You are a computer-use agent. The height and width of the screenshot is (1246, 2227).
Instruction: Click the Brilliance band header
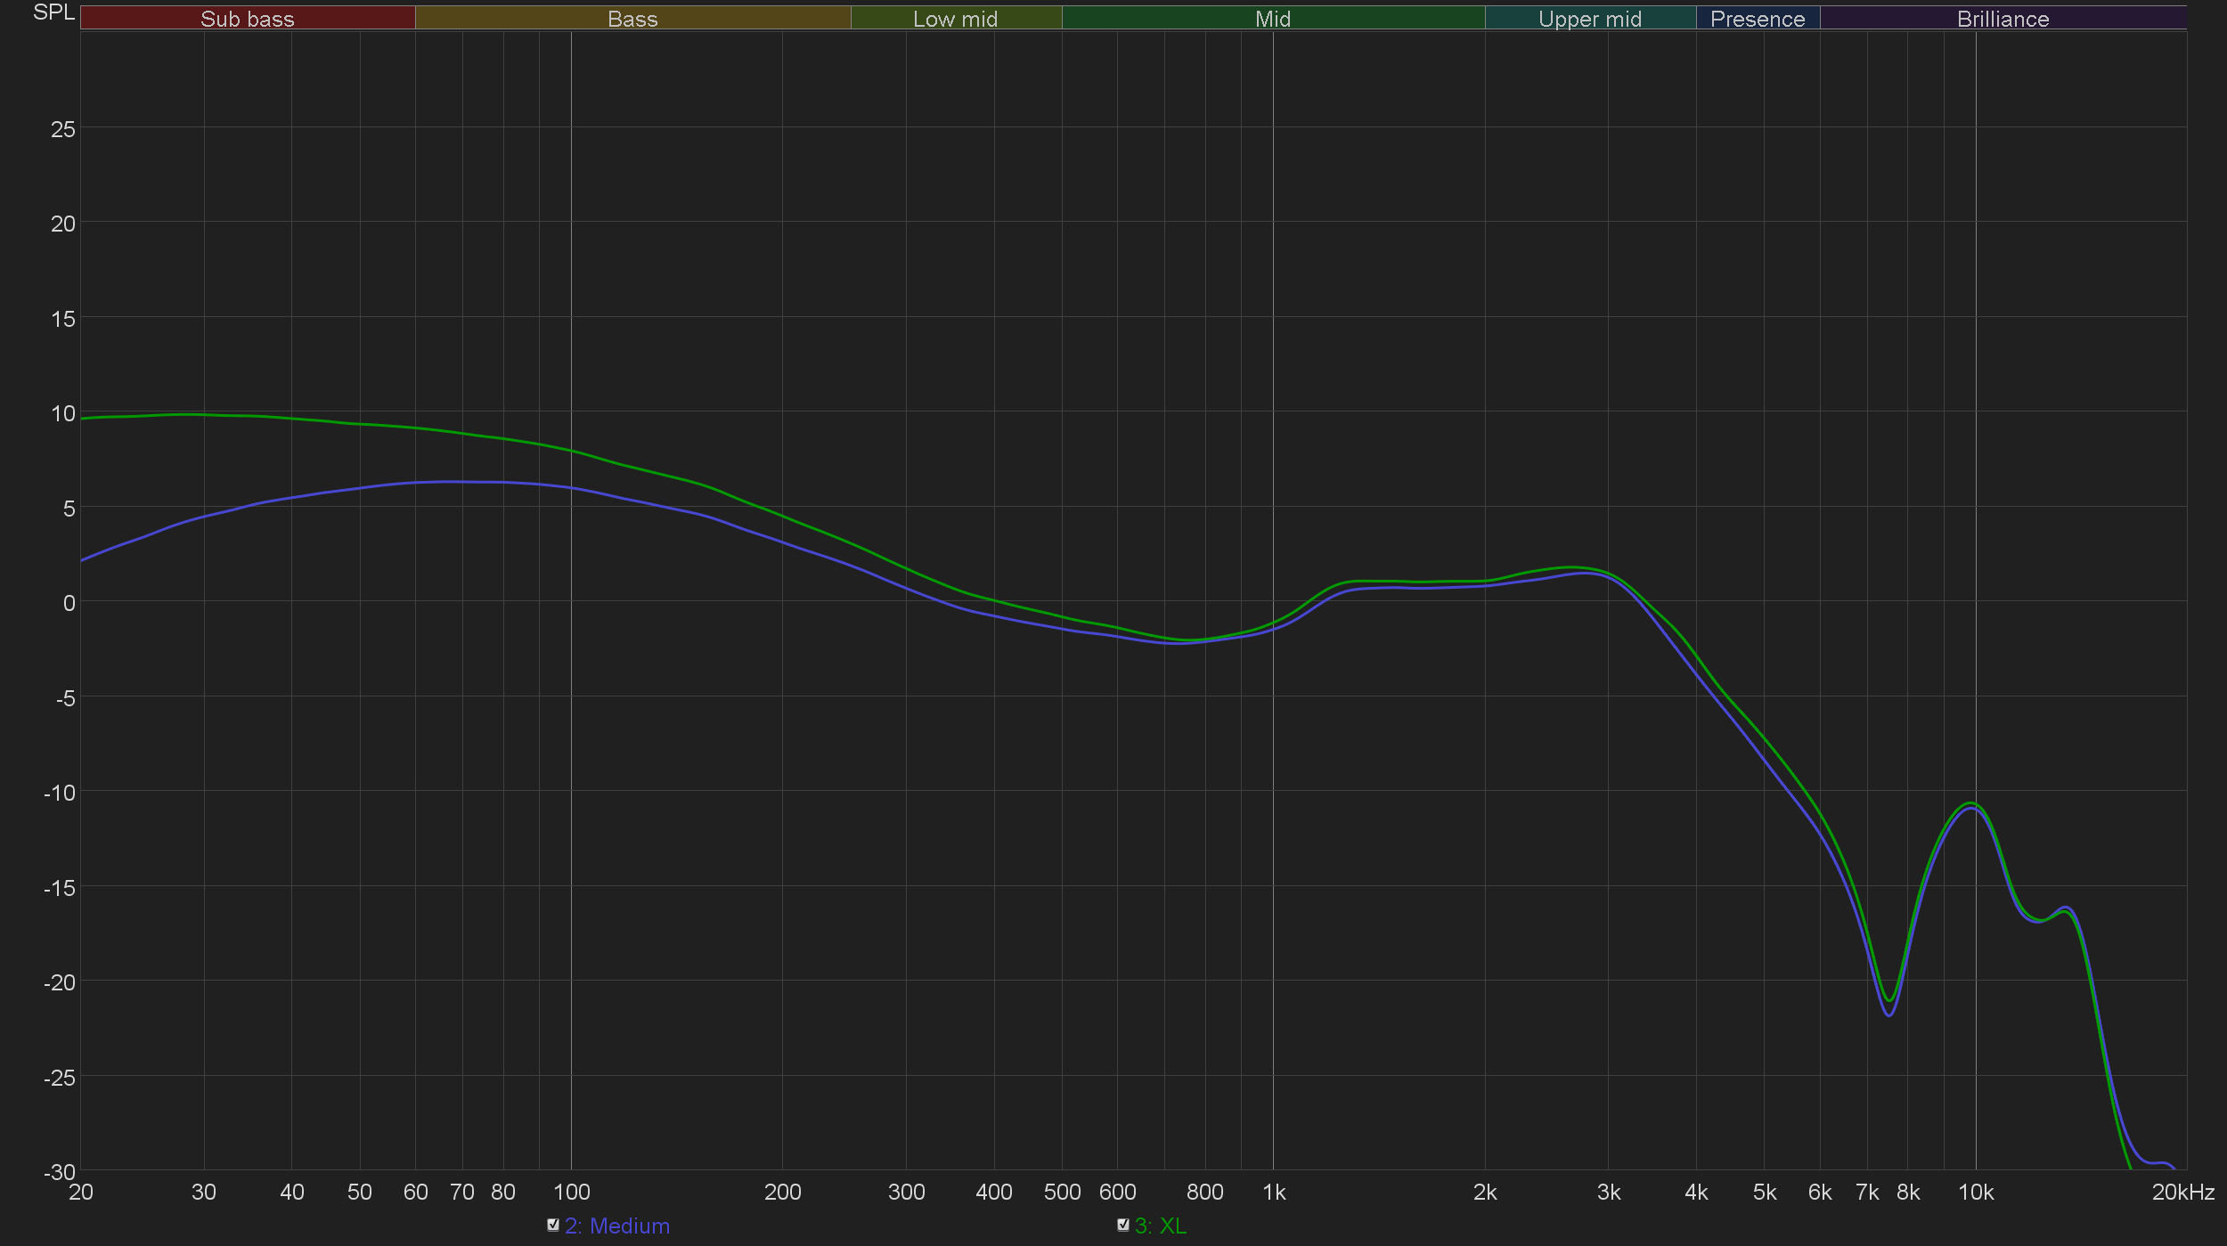(x=2003, y=18)
